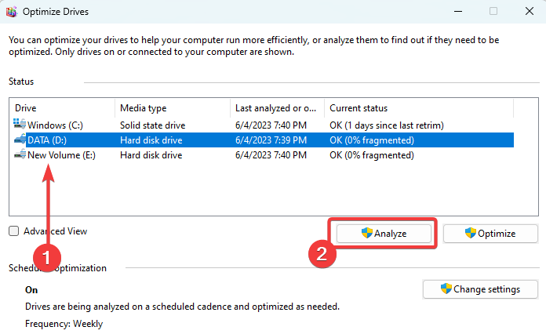Click the New Volume (E:) drive icon
The width and height of the screenshot is (546, 334).
click(x=20, y=155)
